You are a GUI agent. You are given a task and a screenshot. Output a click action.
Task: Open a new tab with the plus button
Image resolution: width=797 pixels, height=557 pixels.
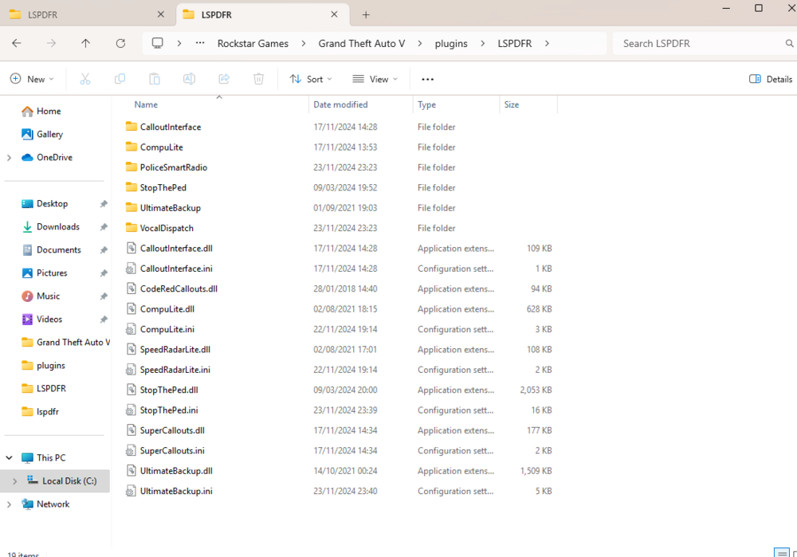click(365, 14)
